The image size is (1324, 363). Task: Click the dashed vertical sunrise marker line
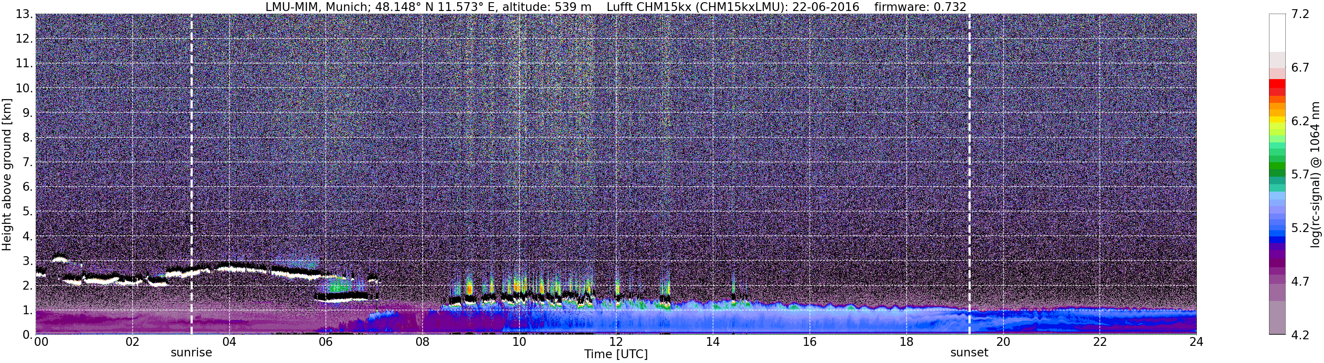click(x=191, y=174)
